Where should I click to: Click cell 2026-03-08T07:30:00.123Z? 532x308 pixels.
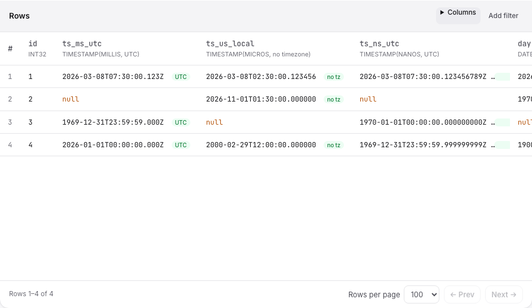click(x=113, y=77)
